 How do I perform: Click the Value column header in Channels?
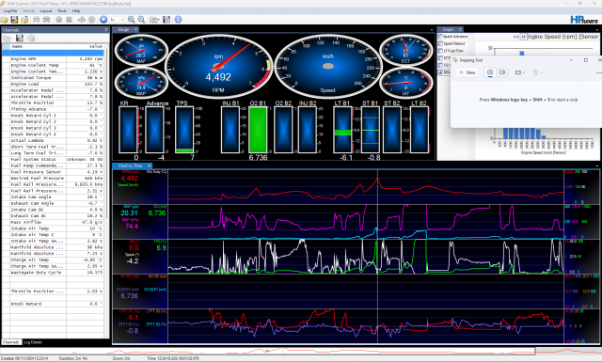click(85, 46)
